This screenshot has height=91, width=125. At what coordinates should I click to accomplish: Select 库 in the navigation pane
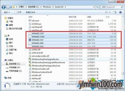tap(9, 36)
